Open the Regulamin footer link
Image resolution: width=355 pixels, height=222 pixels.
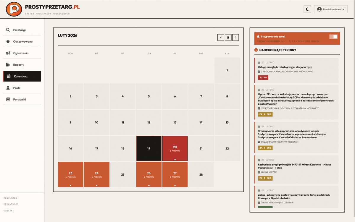click(10, 198)
